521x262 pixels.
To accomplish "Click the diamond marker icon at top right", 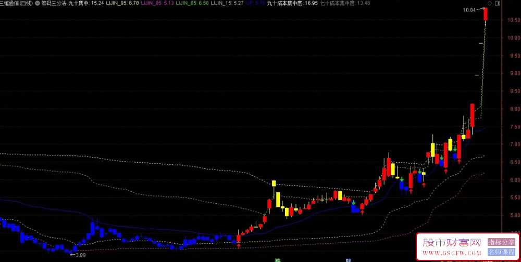I will tap(489, 3).
